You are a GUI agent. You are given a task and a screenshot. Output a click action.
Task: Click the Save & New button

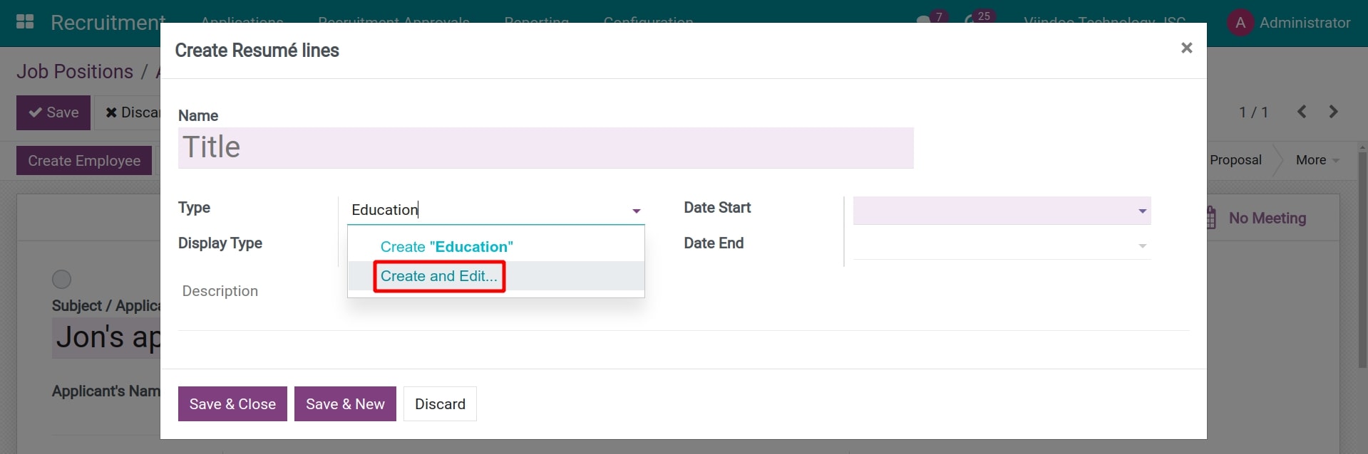(345, 404)
